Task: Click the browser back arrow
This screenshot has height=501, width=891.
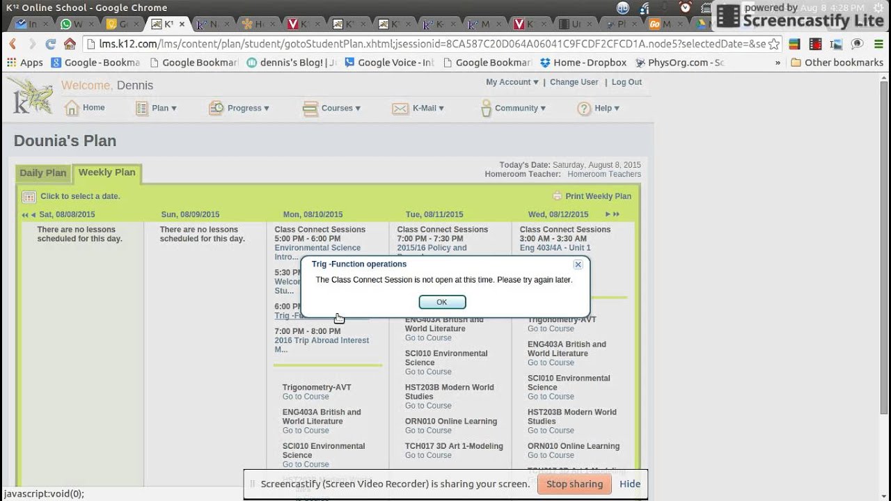Action: (x=13, y=44)
